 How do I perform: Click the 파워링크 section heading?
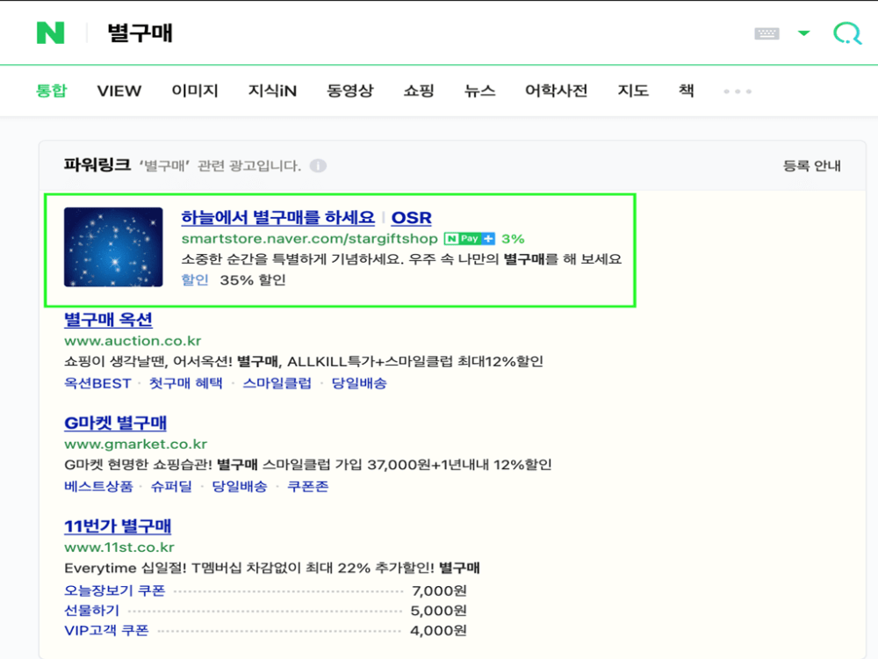point(97,165)
